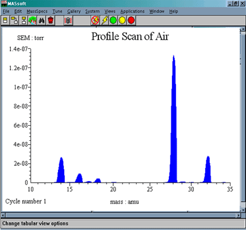Expand the Applications menu
Viewport: 246px width, 230px height.
[x=132, y=12]
